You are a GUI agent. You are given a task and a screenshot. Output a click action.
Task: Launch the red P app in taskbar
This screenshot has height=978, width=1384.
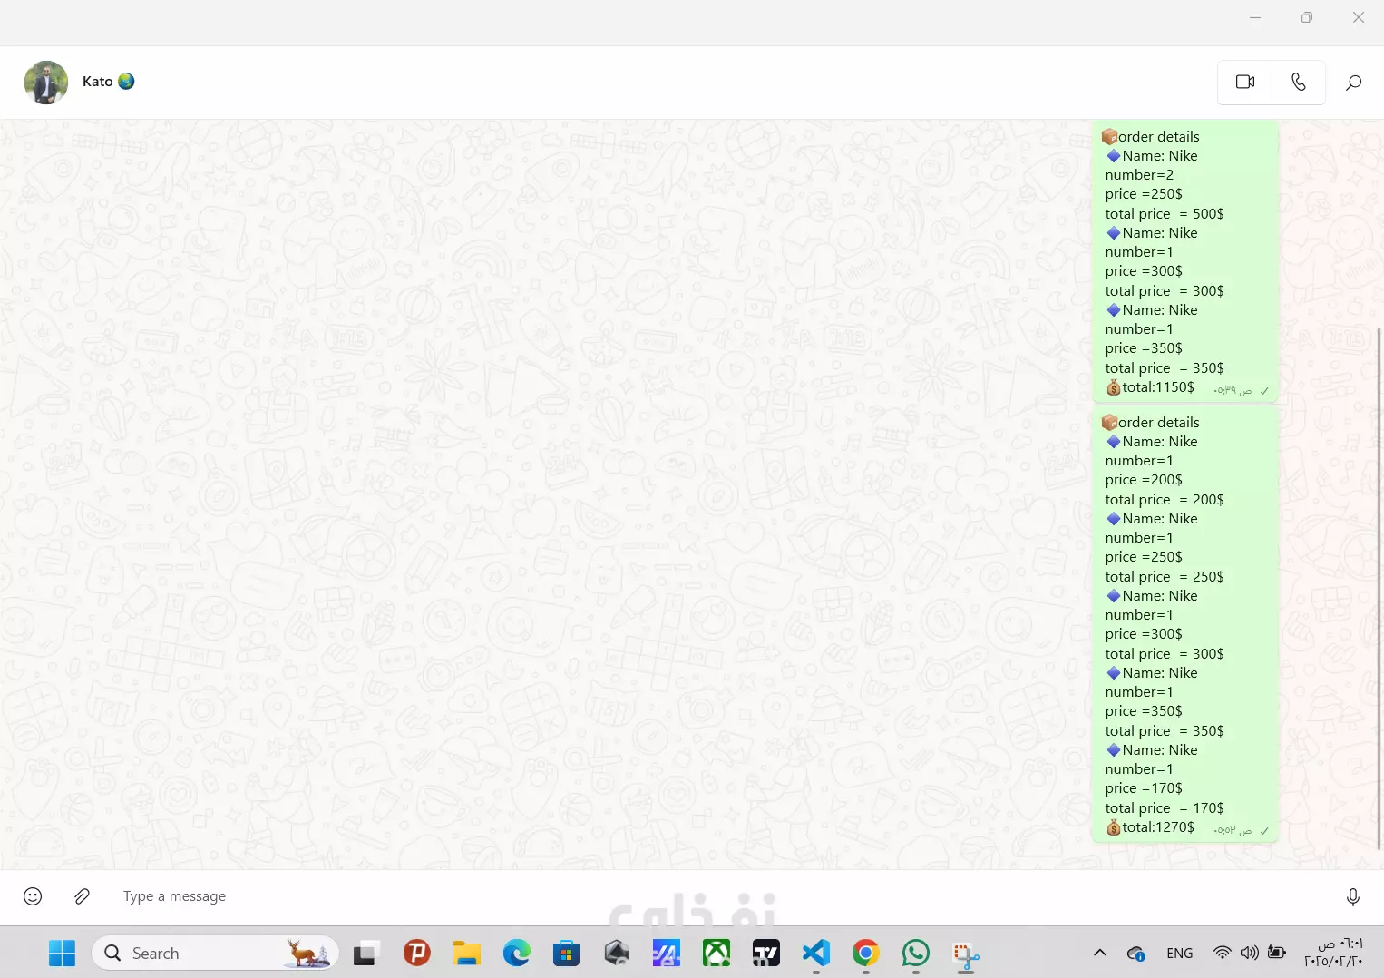(x=416, y=953)
